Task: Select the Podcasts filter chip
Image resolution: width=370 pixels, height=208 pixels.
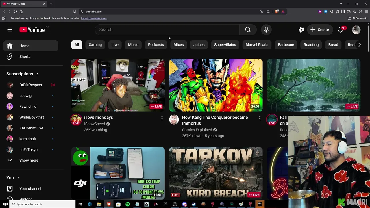Action: click(x=156, y=45)
